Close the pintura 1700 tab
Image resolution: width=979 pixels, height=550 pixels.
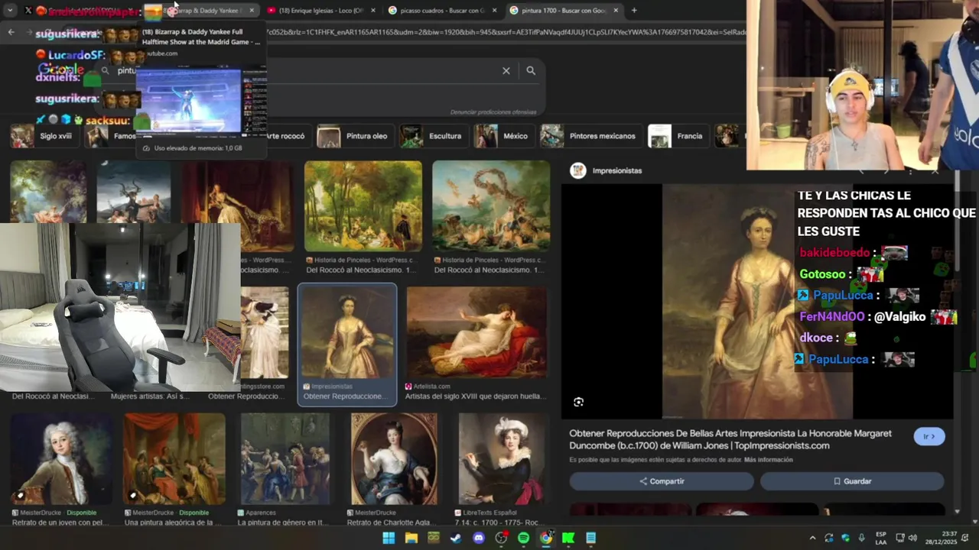pyautogui.click(x=616, y=11)
